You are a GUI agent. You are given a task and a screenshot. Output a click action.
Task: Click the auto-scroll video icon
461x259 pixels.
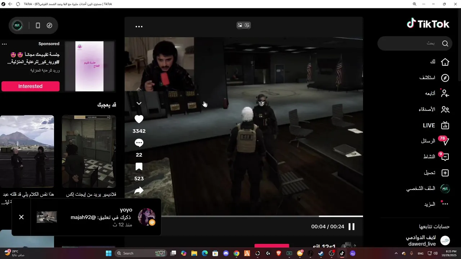247,25
